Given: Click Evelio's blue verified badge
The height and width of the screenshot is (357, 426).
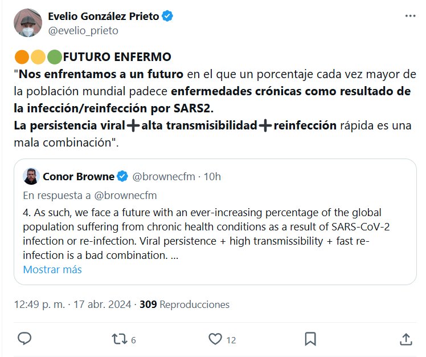Looking at the screenshot, I should [x=167, y=17].
